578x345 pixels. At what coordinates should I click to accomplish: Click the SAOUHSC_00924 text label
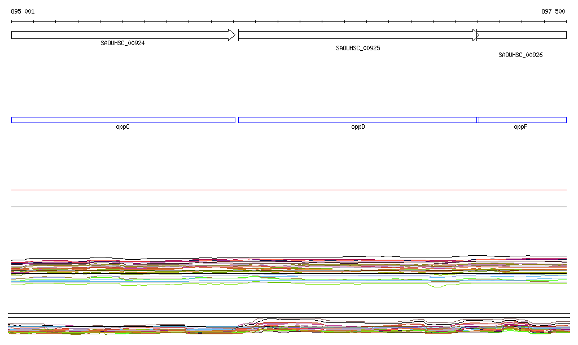pyautogui.click(x=122, y=43)
